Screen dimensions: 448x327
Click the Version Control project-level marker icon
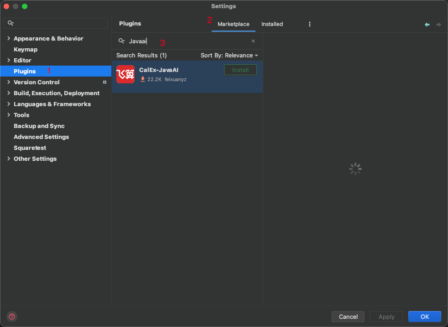[x=104, y=82]
